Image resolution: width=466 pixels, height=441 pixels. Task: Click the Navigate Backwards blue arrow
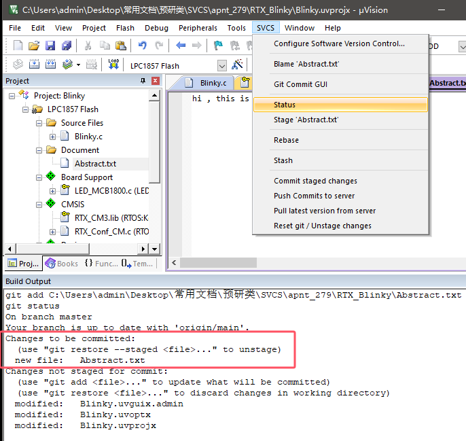click(x=181, y=46)
